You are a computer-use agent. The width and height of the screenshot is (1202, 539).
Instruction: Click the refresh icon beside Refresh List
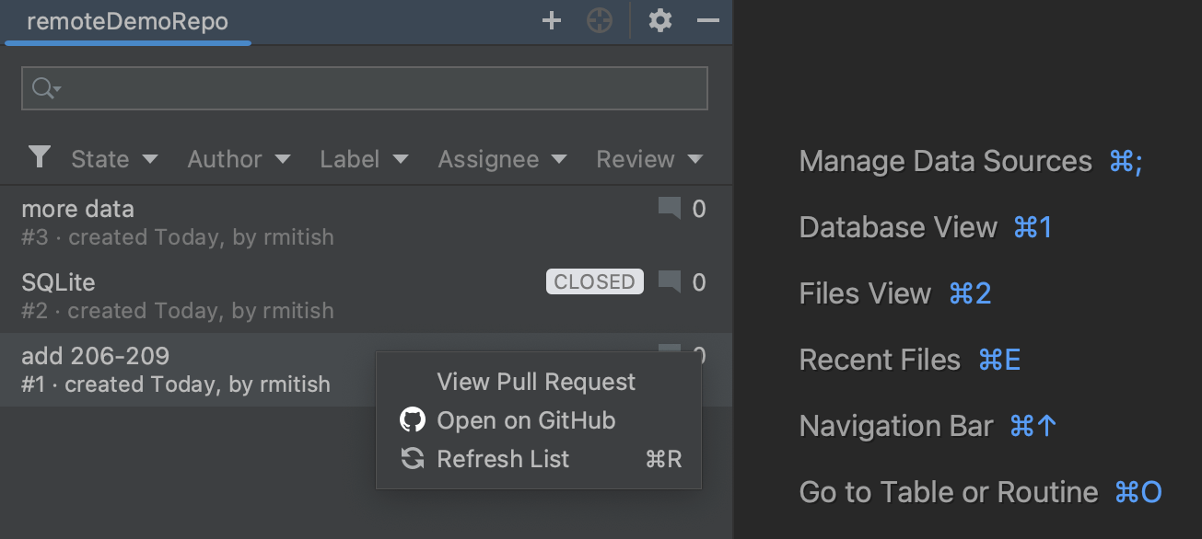click(x=412, y=459)
